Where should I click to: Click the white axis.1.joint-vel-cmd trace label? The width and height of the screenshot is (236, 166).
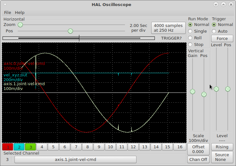coord(24,86)
